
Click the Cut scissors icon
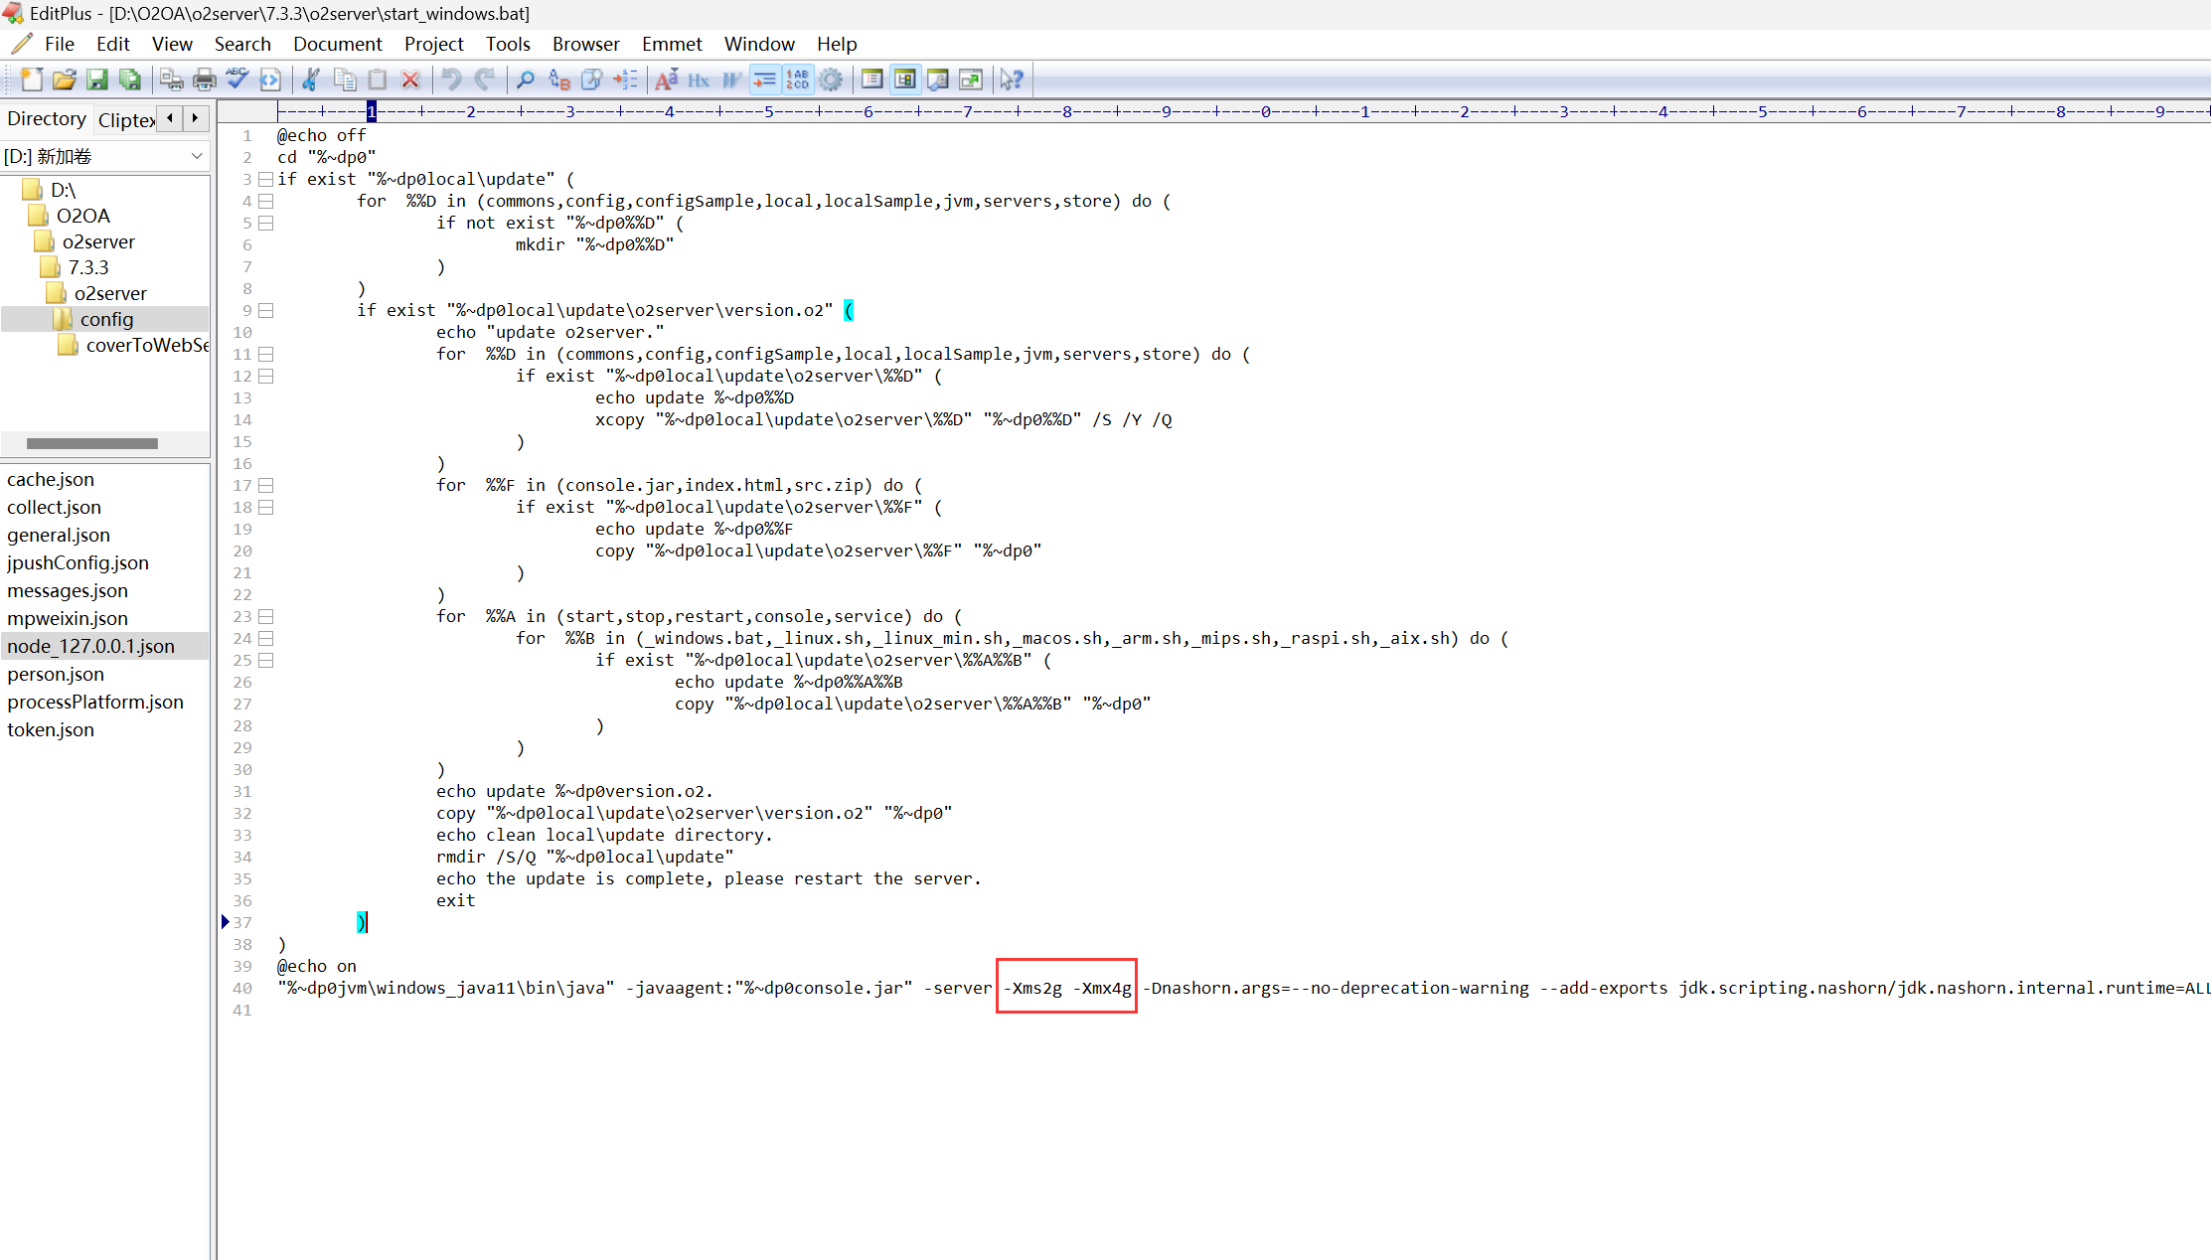click(311, 79)
